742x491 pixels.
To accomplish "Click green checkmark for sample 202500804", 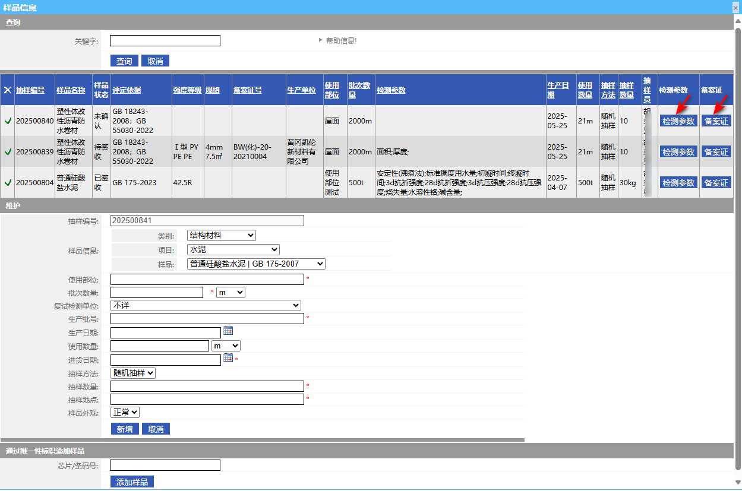I will coord(8,183).
